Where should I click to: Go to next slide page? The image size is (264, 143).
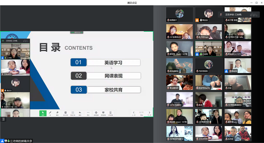(149, 113)
